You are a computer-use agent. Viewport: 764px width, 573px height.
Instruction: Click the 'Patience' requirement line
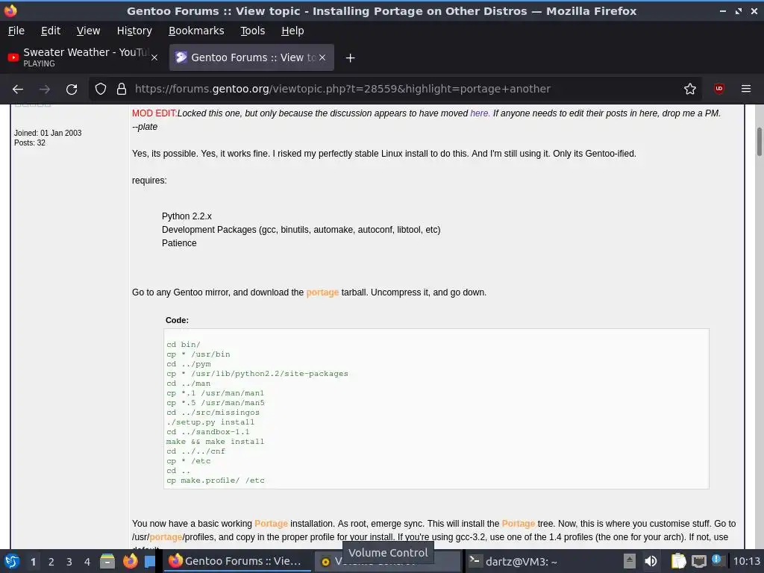(x=179, y=243)
